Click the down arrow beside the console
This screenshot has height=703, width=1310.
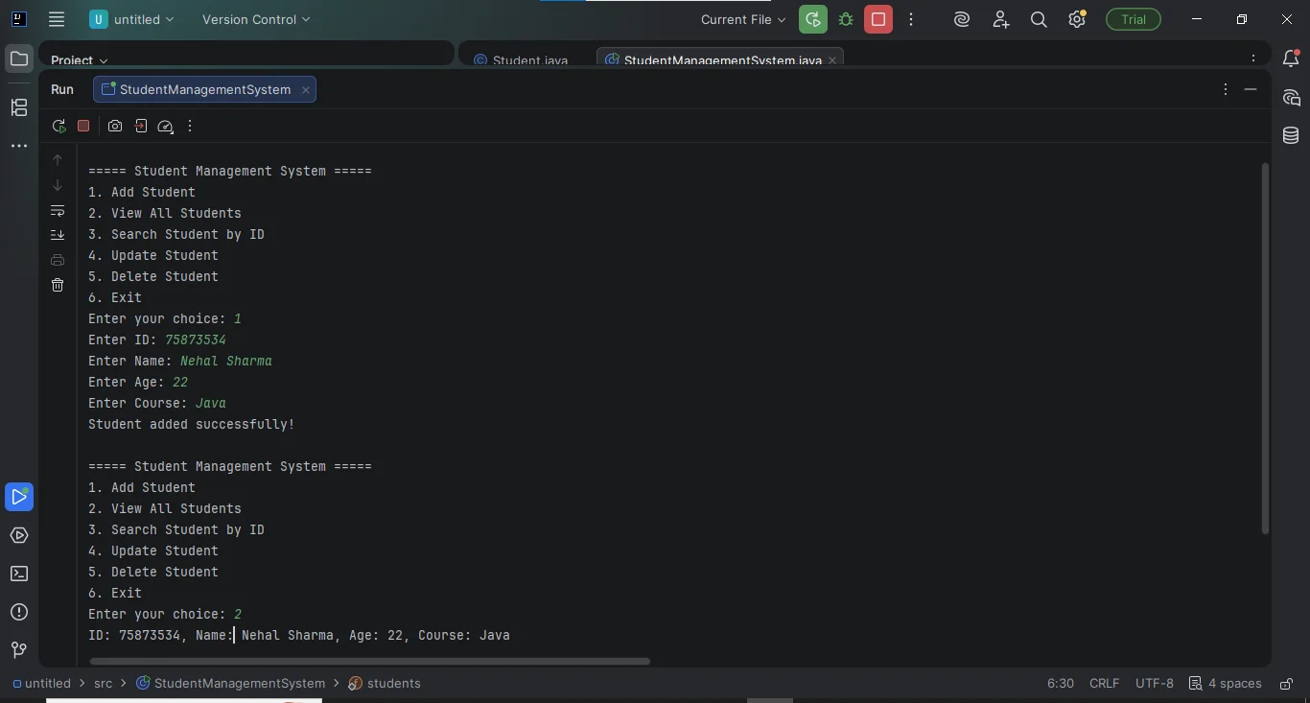tap(58, 185)
